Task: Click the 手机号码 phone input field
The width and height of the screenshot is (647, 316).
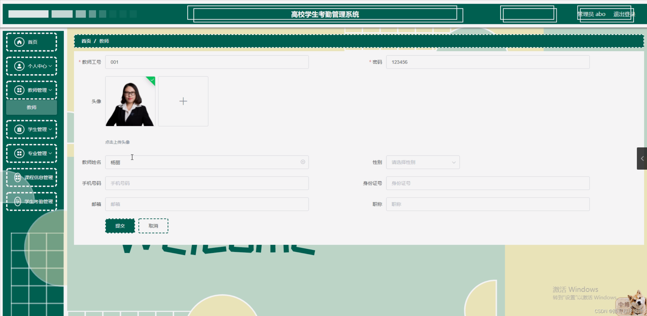Action: click(x=206, y=183)
